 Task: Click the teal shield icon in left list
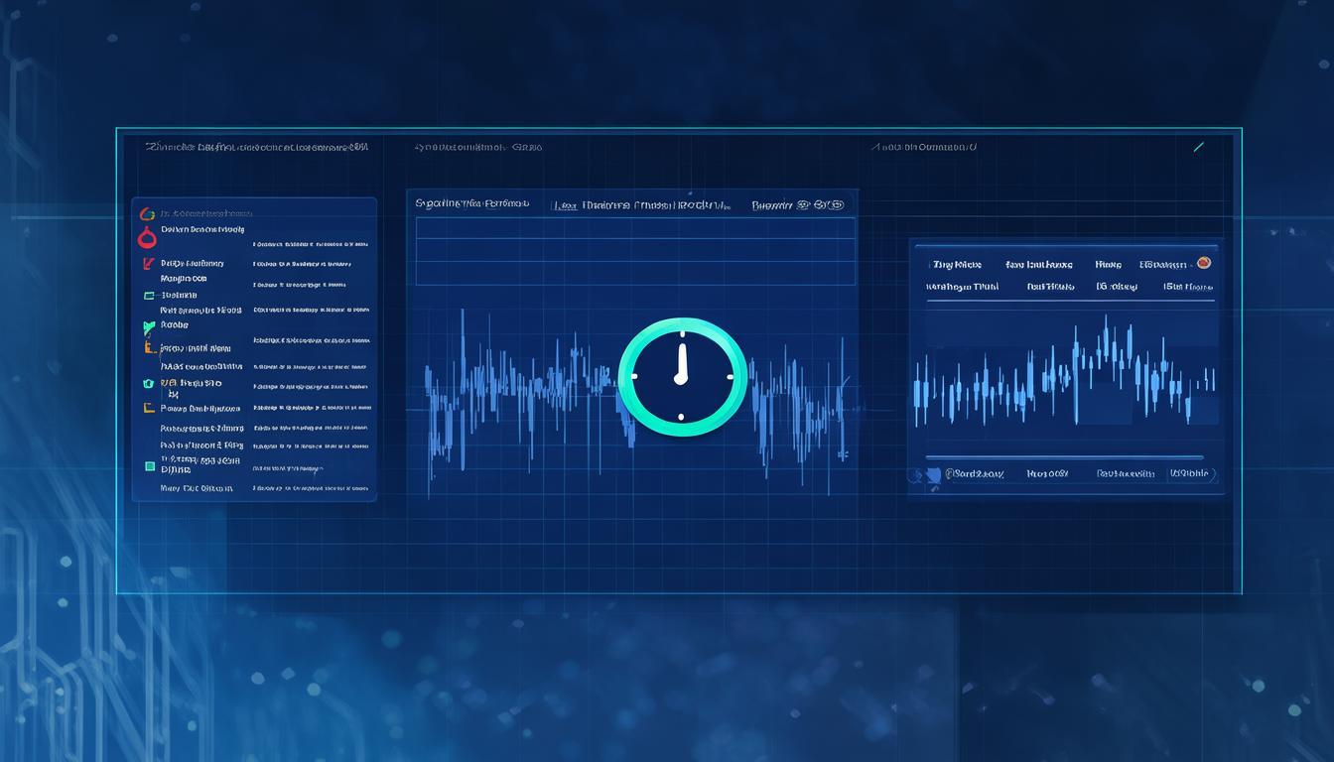149,383
